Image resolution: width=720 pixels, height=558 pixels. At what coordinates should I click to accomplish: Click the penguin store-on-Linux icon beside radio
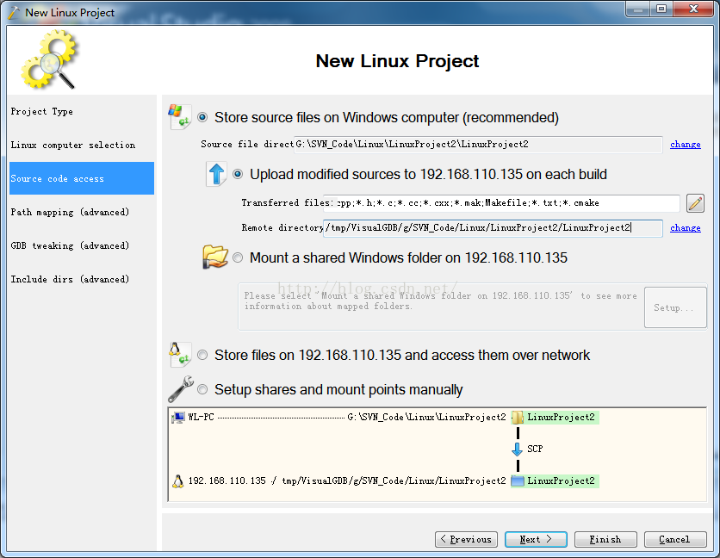[179, 354]
